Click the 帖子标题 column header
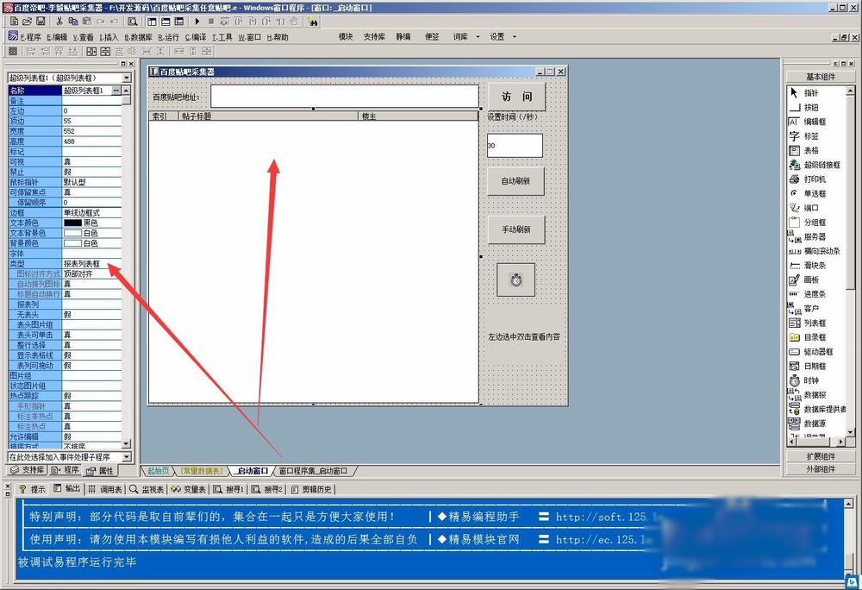862x590 pixels. pos(268,116)
